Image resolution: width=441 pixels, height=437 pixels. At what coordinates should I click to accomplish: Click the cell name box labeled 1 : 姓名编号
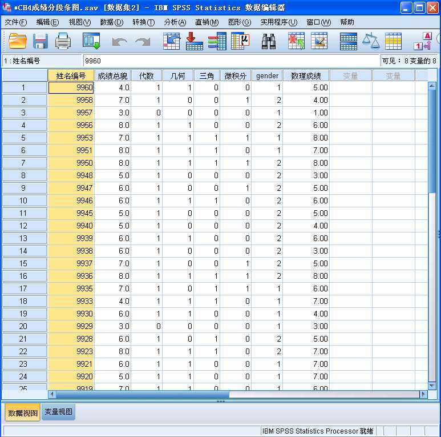point(42,61)
